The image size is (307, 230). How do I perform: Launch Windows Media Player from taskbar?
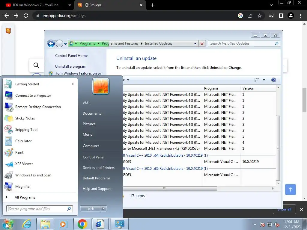coord(64,224)
